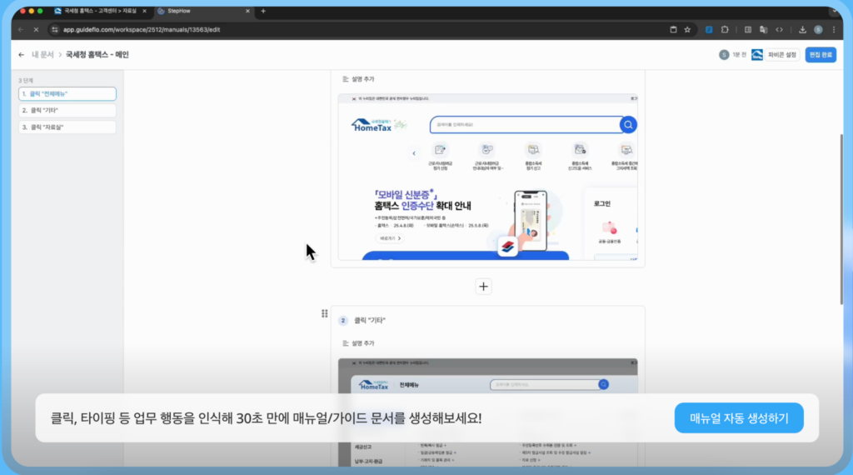Click the translate icon in browser toolbar

(763, 29)
